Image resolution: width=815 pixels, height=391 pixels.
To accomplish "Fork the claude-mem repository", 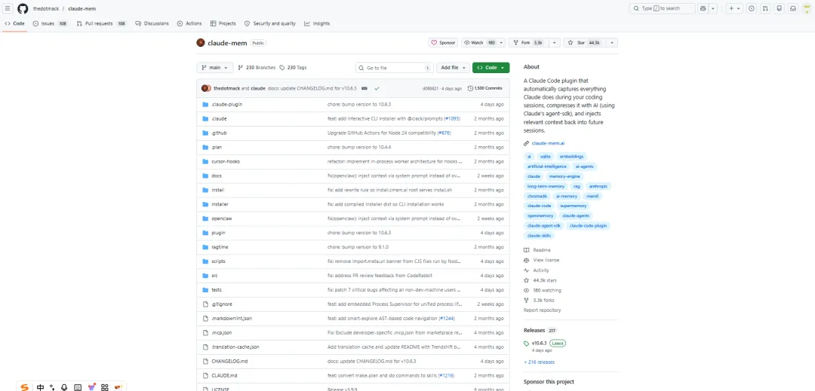I will [x=528, y=42].
